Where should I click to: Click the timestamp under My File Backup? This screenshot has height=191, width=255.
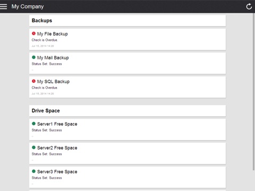pos(42,46)
